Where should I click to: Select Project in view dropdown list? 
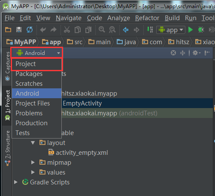pos(37,64)
